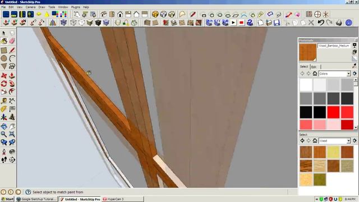
Task: Pick the Freehand scribble tool
Action: 12,66
